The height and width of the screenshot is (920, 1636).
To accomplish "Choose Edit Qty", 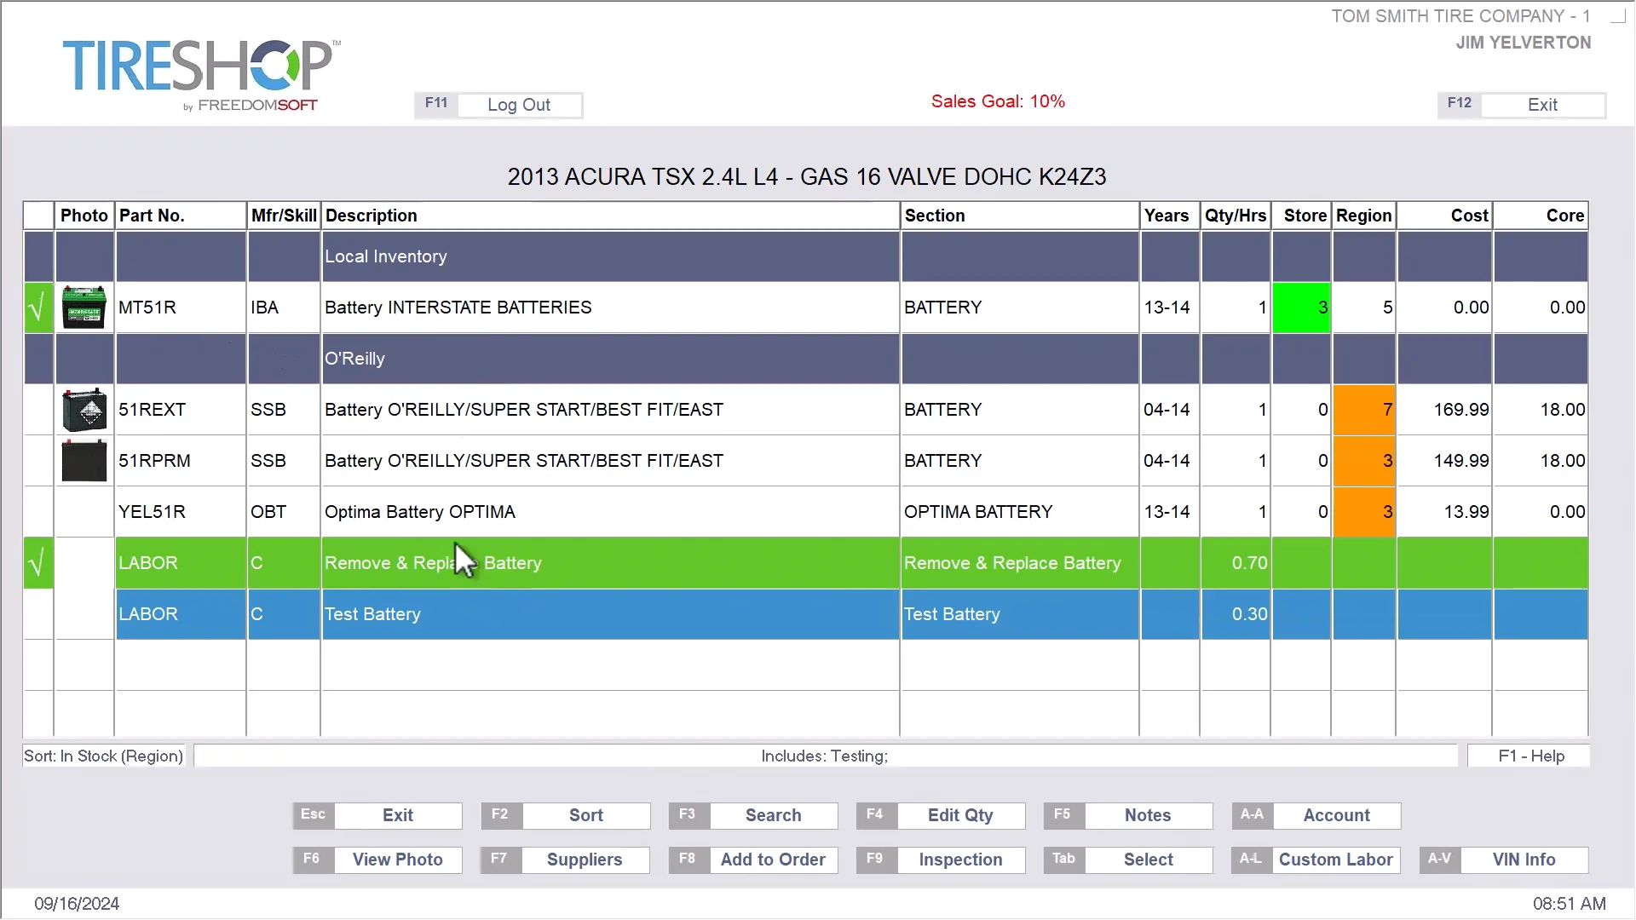I will click(940, 815).
